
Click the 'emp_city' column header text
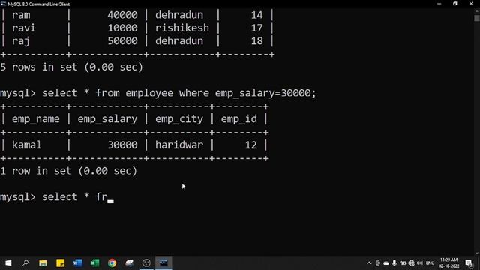[179, 119]
